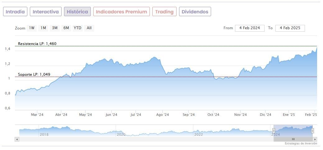Viewport: 323px width, 150px height.
Task: Set zoom range to 1M
Action: tap(43, 28)
